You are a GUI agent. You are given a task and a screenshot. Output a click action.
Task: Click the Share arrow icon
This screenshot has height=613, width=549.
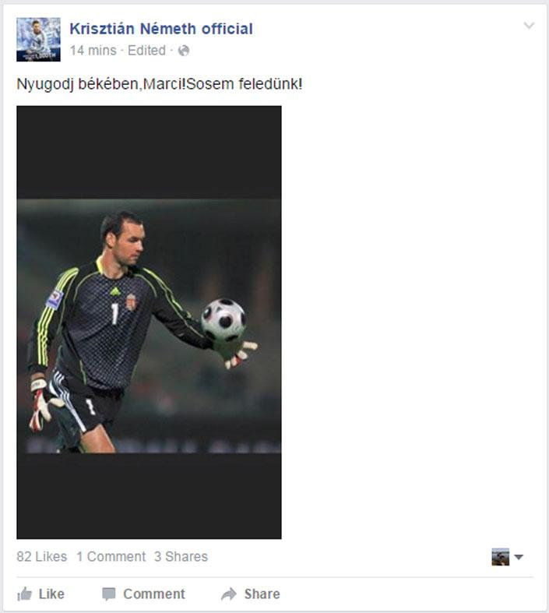pyautogui.click(x=229, y=594)
